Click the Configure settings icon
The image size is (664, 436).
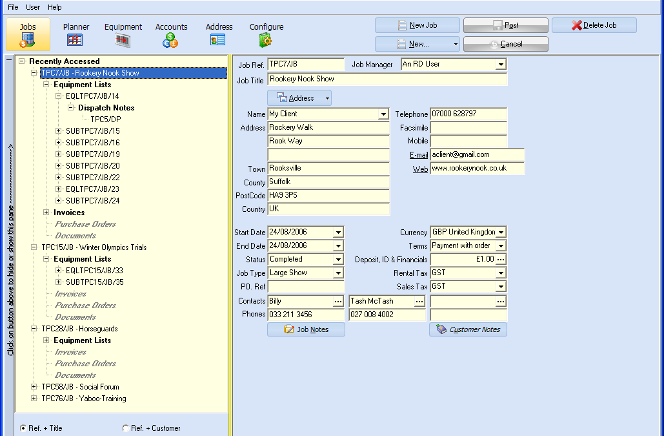click(x=266, y=40)
